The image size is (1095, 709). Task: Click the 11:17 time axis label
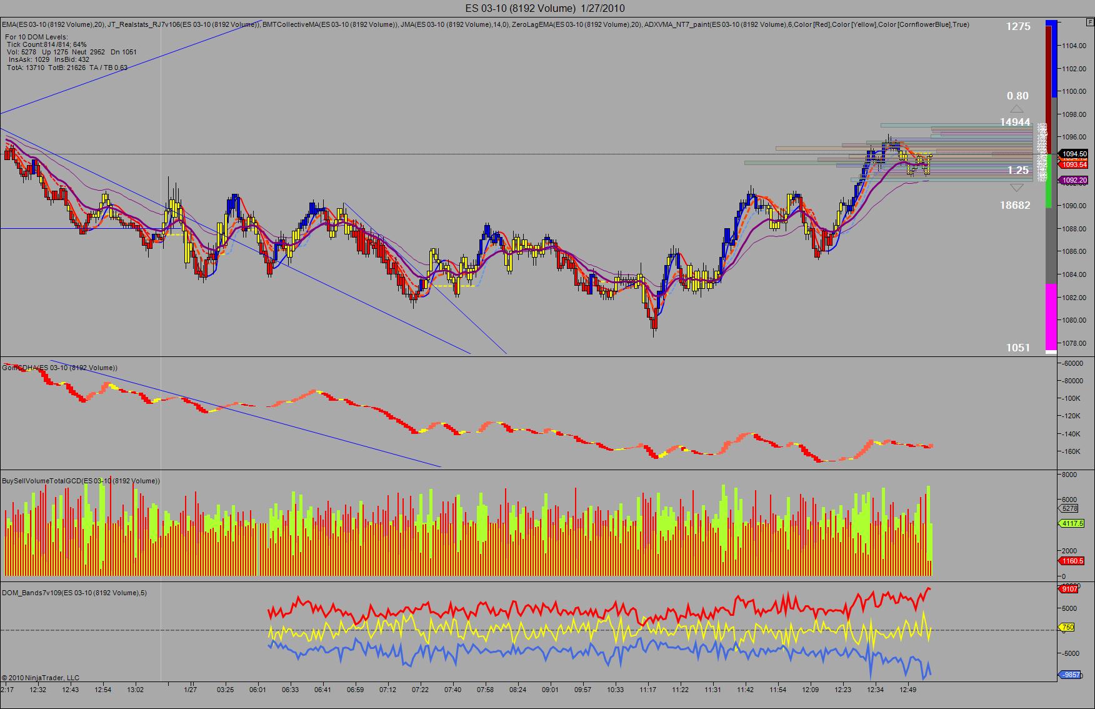coord(647,690)
